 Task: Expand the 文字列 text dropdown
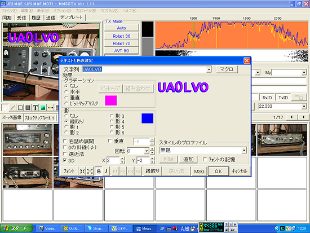(x=209, y=69)
